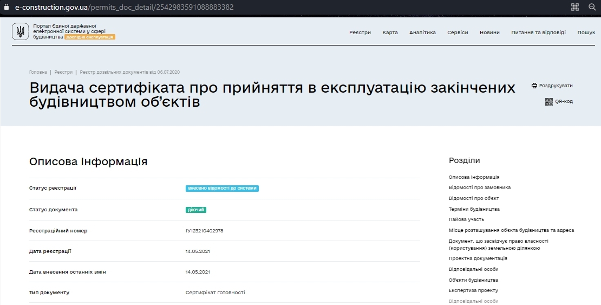Open the Сервіси menu item

click(458, 33)
